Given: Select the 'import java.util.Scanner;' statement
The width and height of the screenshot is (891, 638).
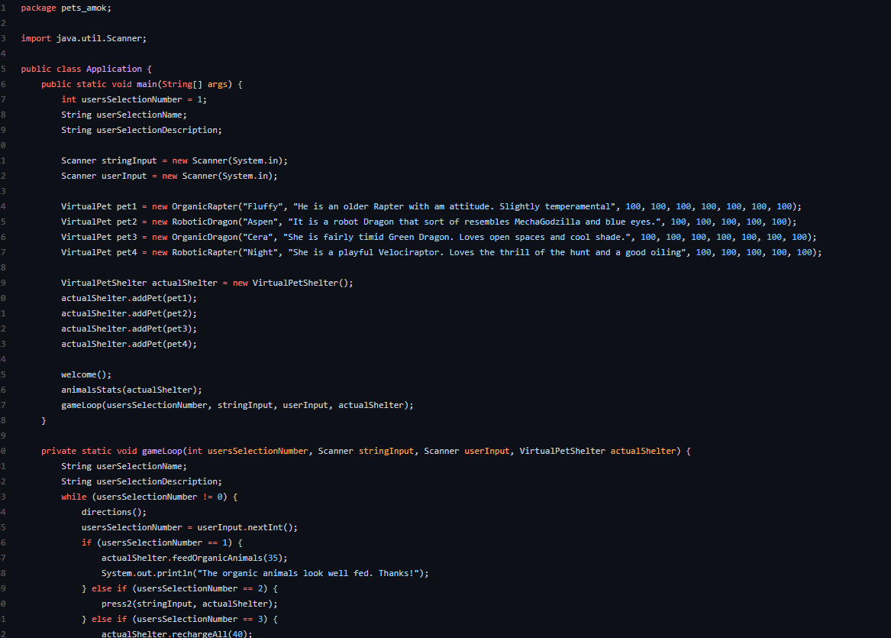Looking at the screenshot, I should tap(83, 38).
